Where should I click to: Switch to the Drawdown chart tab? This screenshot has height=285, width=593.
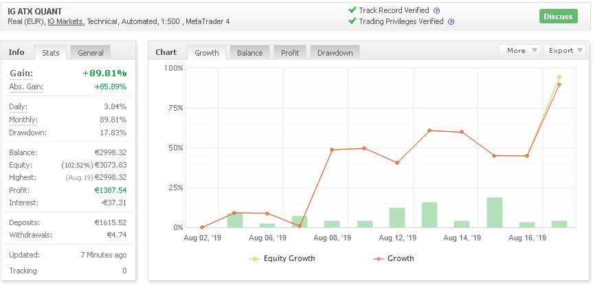coord(335,53)
